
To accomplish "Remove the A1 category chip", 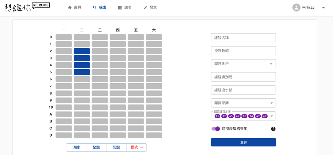I will coord(217,116).
